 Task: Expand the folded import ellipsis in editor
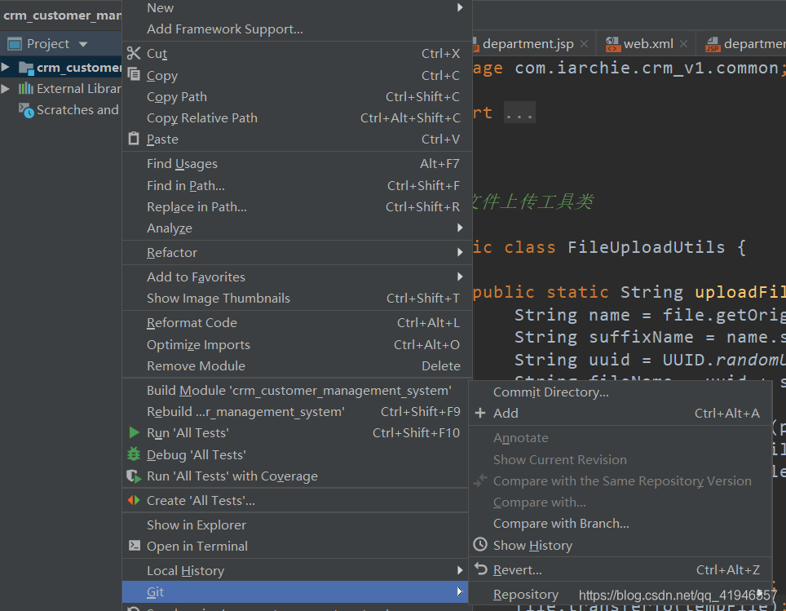click(x=519, y=113)
